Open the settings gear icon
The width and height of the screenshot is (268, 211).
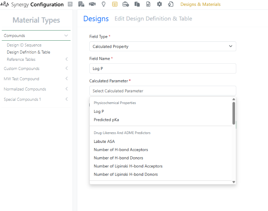[159, 4]
